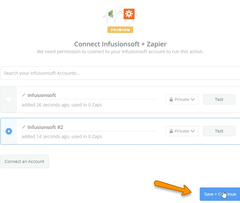240x203 pixels.
Task: Click the orange Zapier logo icon
Action: tap(129, 14)
